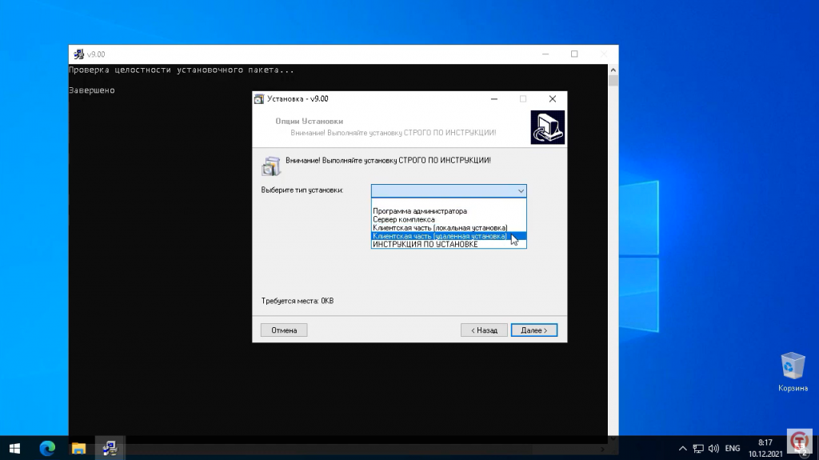
Task: Click the software package icon beside the warning
Action: 271,165
